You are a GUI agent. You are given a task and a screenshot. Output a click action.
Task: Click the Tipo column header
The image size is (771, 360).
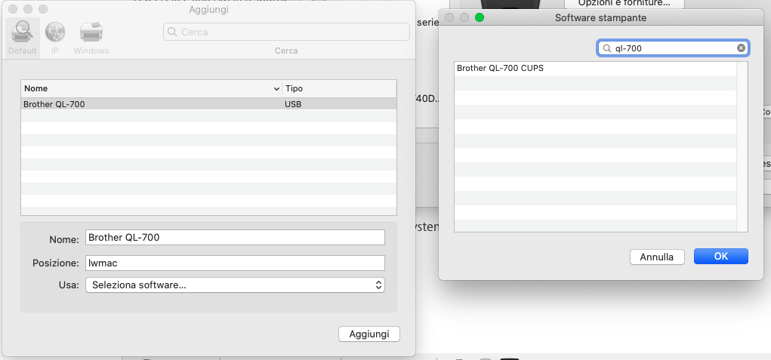tap(339, 89)
